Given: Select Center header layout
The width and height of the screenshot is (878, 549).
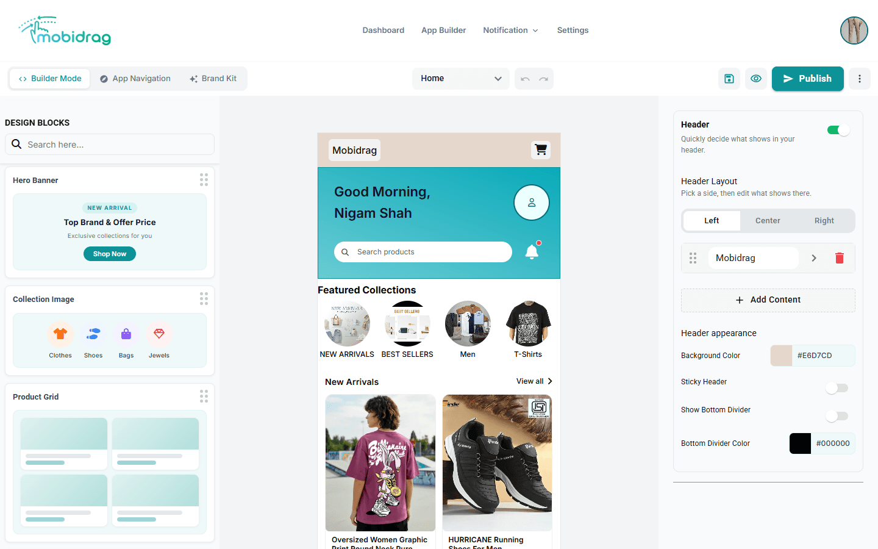Looking at the screenshot, I should [768, 221].
